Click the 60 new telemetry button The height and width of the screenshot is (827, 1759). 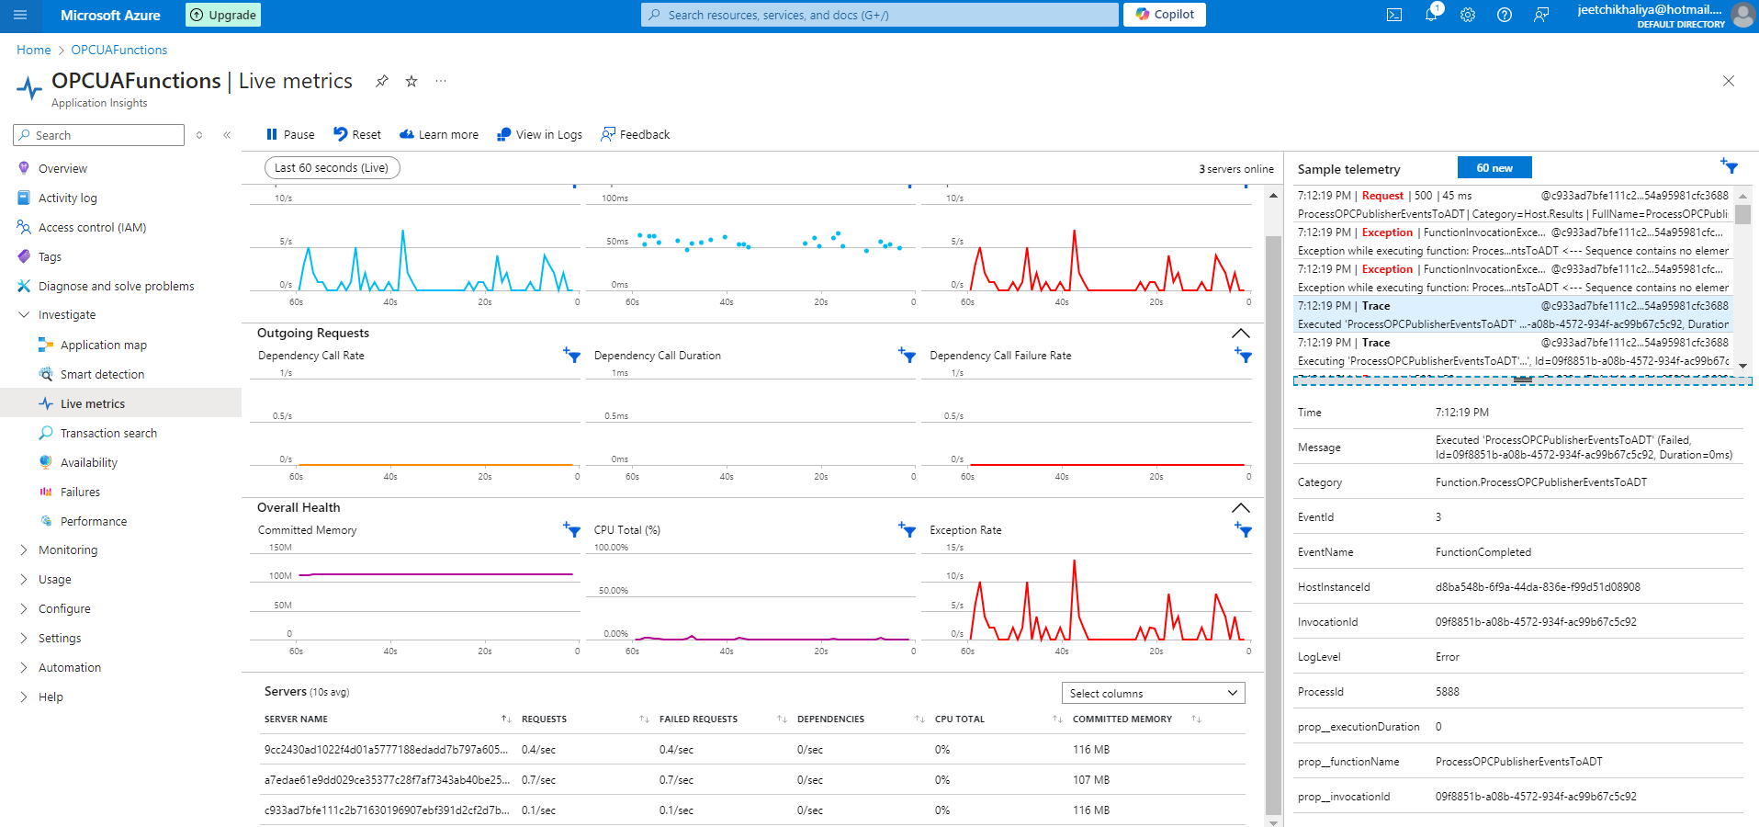coord(1494,167)
